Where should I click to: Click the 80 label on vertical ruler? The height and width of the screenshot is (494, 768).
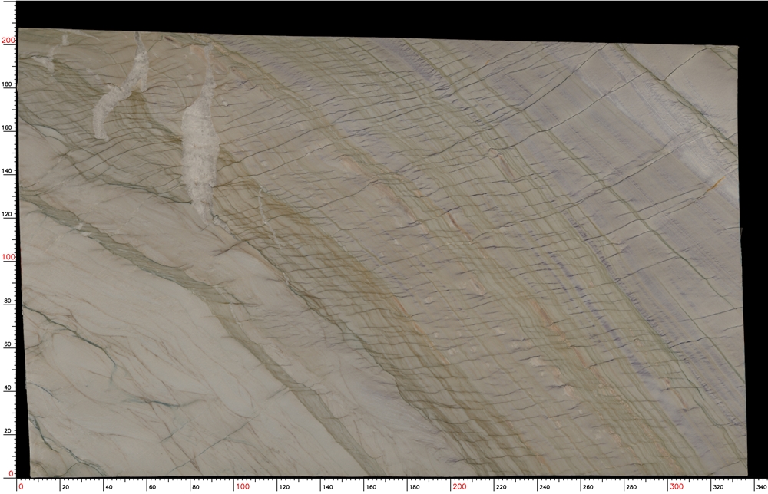tap(8, 301)
